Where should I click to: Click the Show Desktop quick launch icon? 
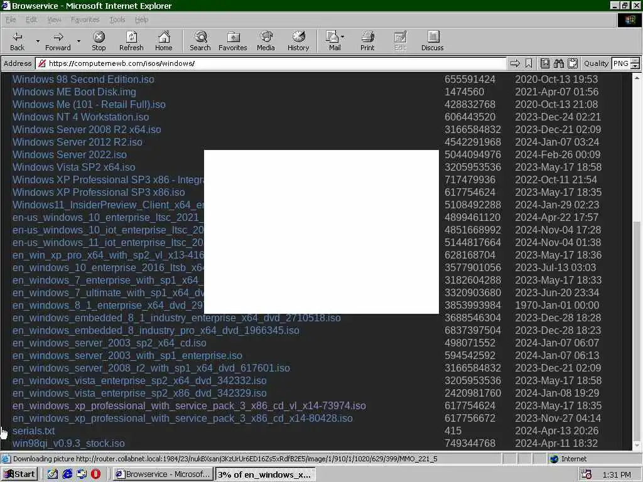pos(53,474)
